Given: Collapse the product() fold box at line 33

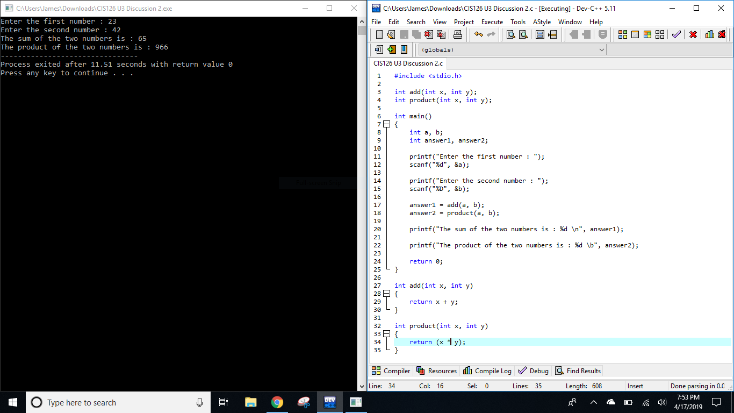Looking at the screenshot, I should coord(386,334).
